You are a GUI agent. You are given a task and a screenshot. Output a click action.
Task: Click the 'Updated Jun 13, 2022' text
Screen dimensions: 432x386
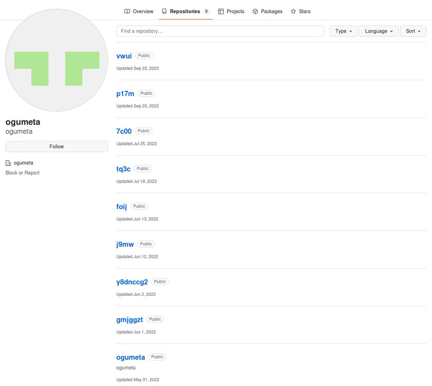click(137, 219)
